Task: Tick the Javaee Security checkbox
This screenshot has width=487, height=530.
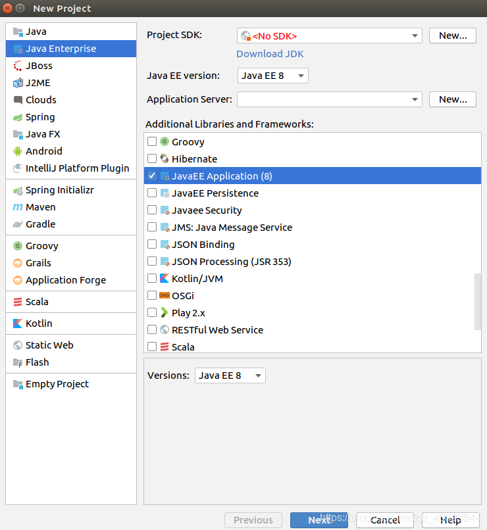Action: [152, 210]
